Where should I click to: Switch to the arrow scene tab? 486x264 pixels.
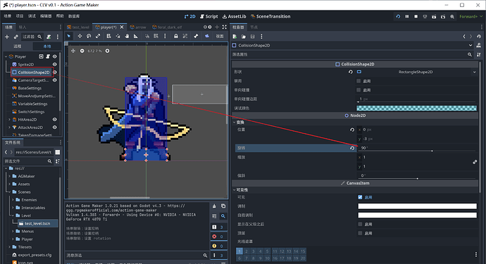pyautogui.click(x=138, y=27)
